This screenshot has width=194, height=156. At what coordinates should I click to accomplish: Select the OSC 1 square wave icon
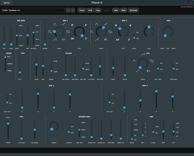coord(68,32)
